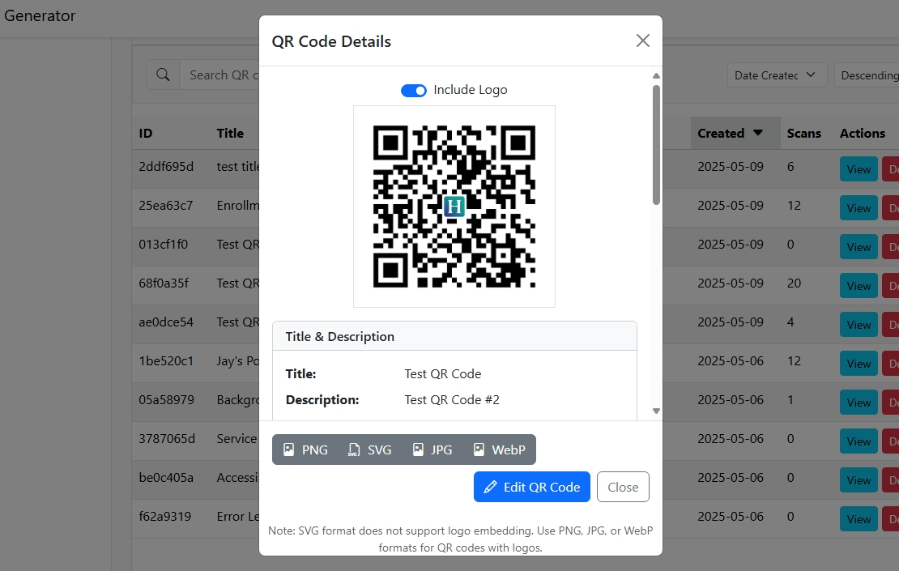The image size is (899, 571).
Task: Click the WebP file image icon
Action: click(479, 450)
